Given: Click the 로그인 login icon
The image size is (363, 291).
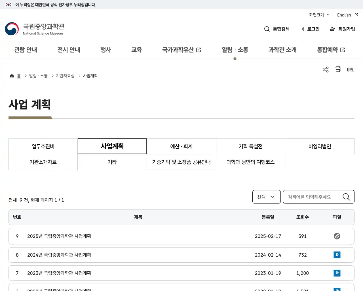Looking at the screenshot, I should (x=301, y=29).
